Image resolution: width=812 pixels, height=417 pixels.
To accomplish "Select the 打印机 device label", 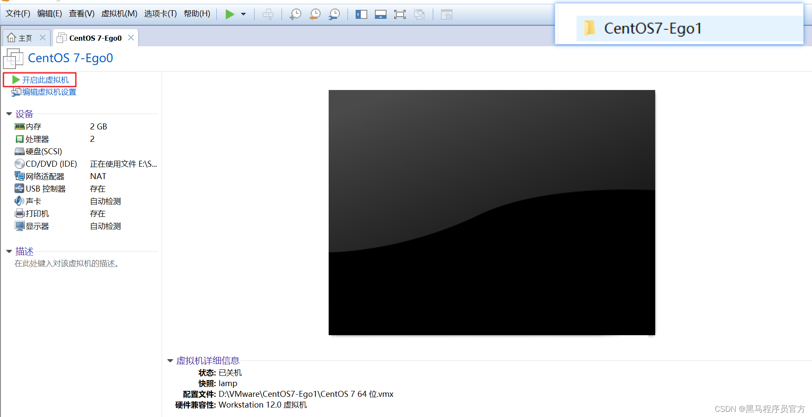I will point(37,213).
